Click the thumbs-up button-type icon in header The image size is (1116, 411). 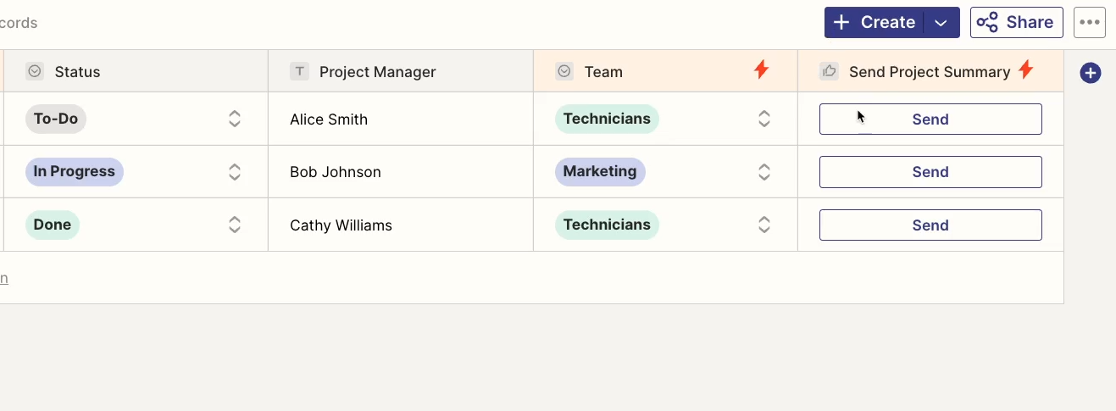tap(829, 72)
